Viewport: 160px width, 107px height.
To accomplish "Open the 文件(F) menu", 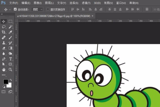I will pos(14,3).
